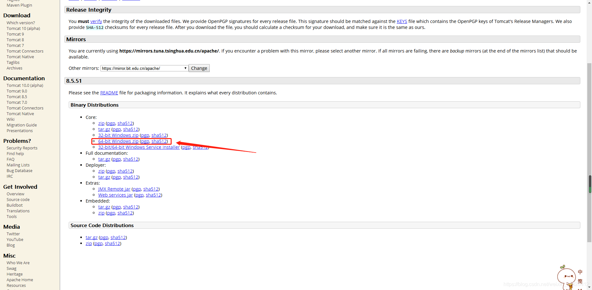Screen dimensions: 592x290
Task: Download the 32-bit/64-bit Windows Service Installer
Action: coord(139,147)
